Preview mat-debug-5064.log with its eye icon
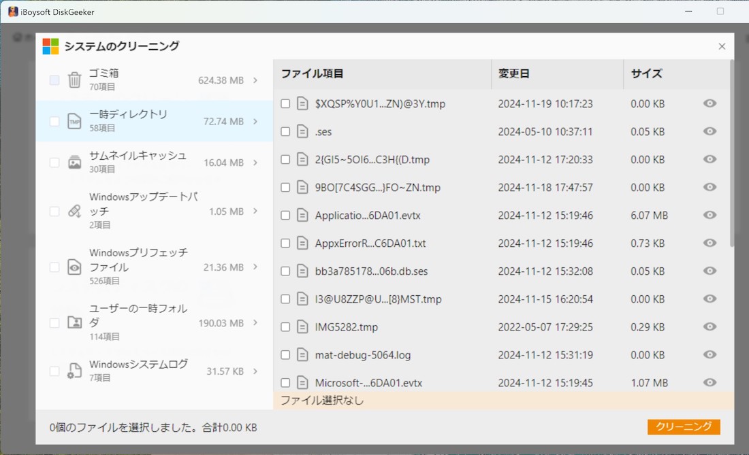Screen dimensions: 749x455 point(709,354)
